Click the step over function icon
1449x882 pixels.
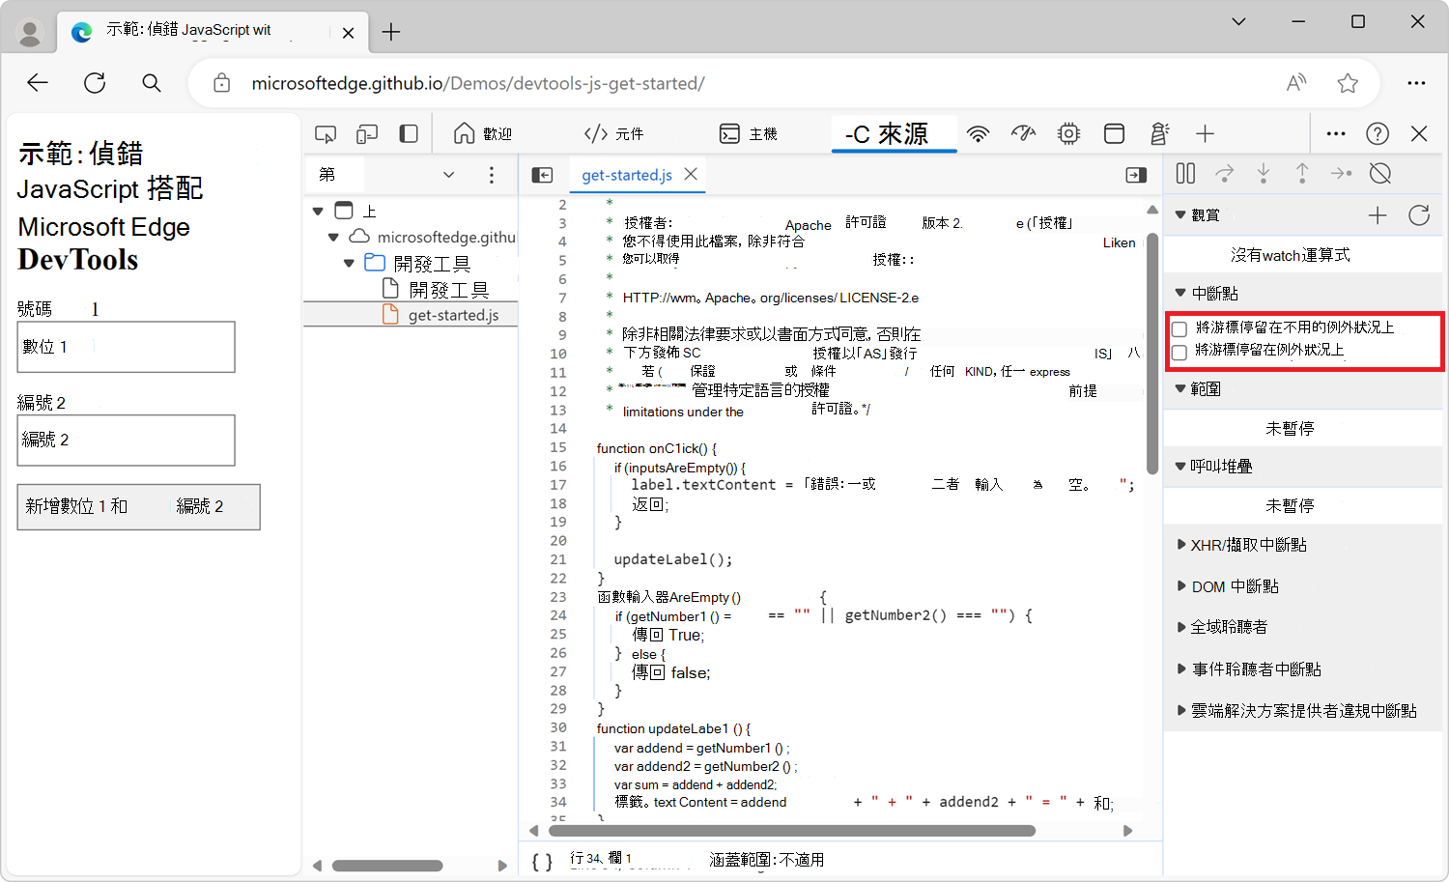click(1224, 173)
